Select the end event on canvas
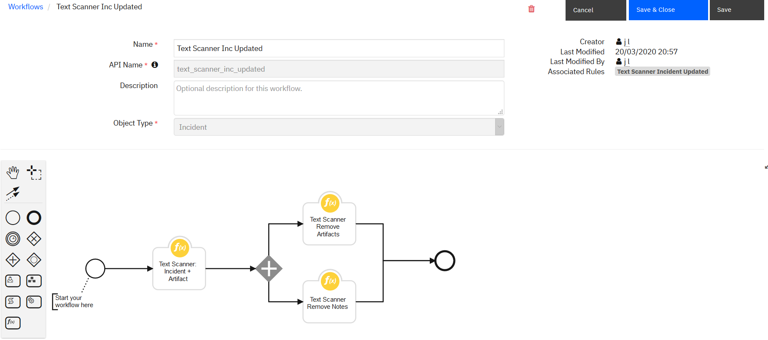The width and height of the screenshot is (768, 340). click(445, 261)
